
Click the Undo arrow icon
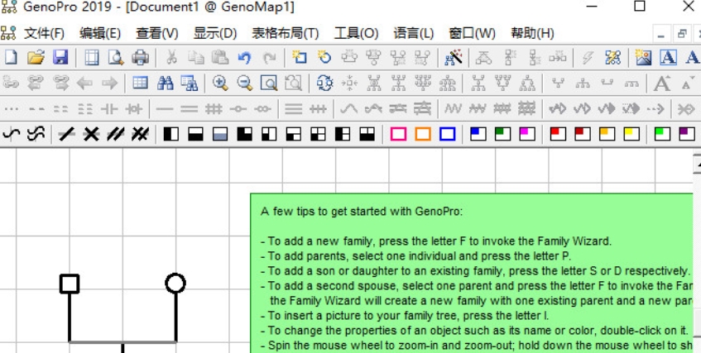tap(244, 57)
